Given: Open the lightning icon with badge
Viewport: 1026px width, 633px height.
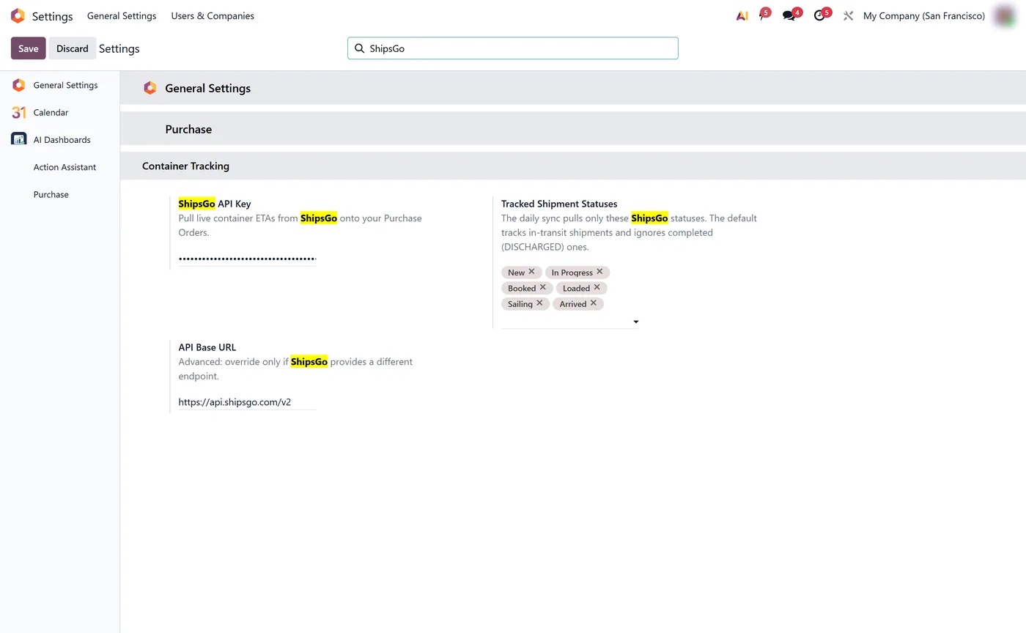Looking at the screenshot, I should coord(763,15).
